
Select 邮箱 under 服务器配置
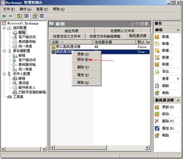(22, 55)
